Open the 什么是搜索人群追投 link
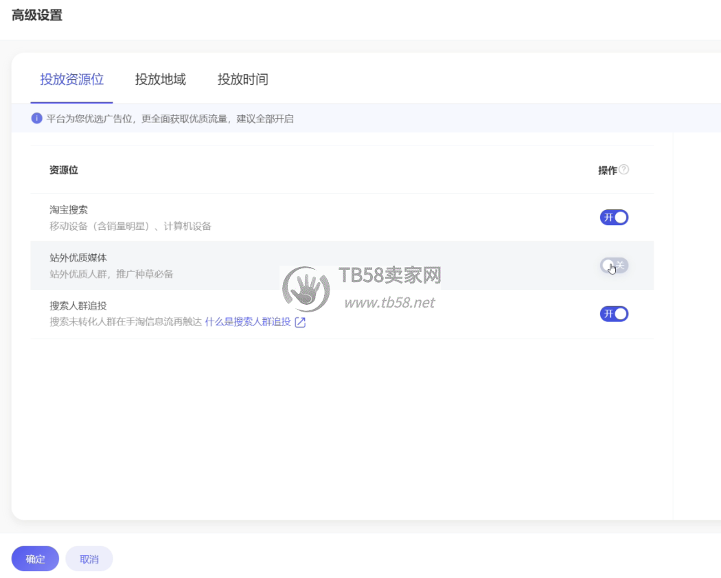This screenshot has width=721, height=578. (x=248, y=322)
